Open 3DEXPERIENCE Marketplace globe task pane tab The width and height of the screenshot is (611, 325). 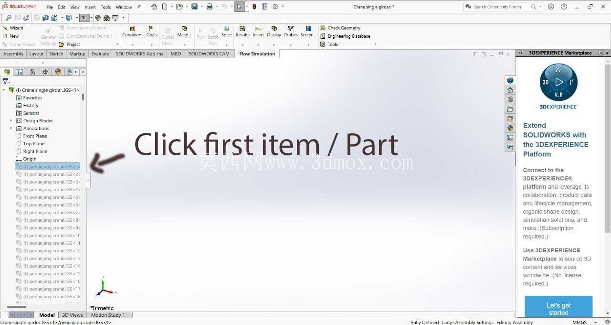tap(510, 80)
